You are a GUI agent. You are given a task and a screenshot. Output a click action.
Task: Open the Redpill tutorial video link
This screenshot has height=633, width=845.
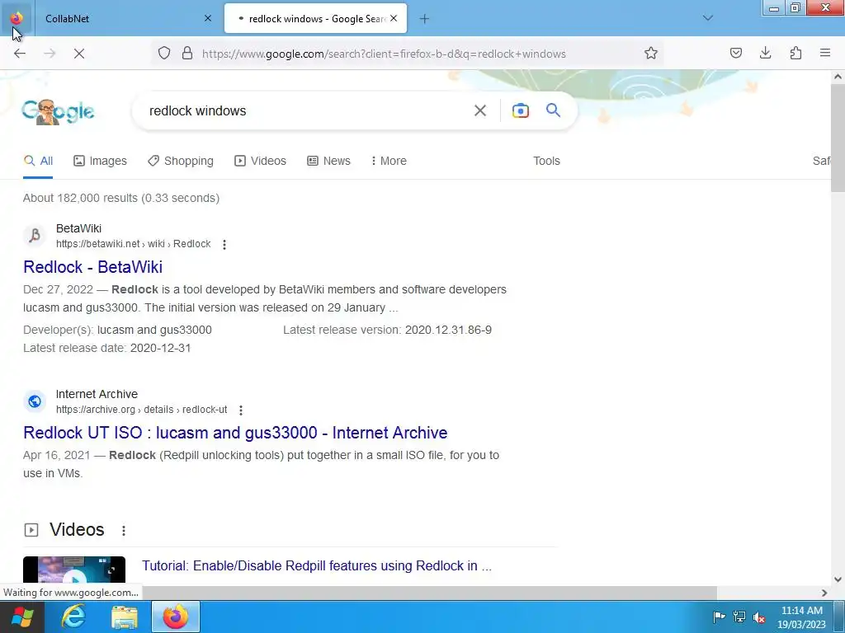(317, 565)
